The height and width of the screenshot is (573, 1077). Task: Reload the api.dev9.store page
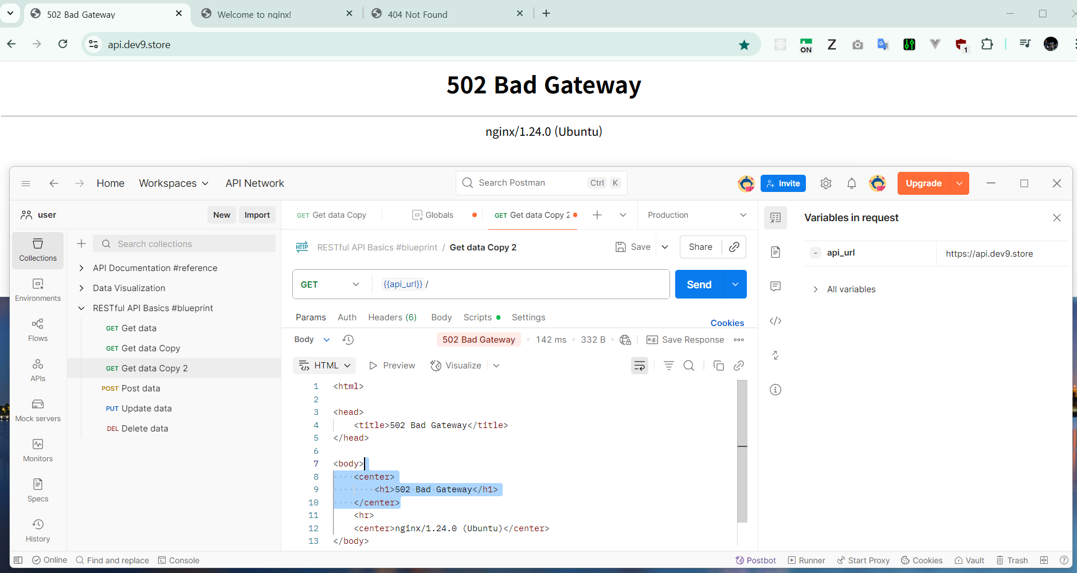pos(63,44)
